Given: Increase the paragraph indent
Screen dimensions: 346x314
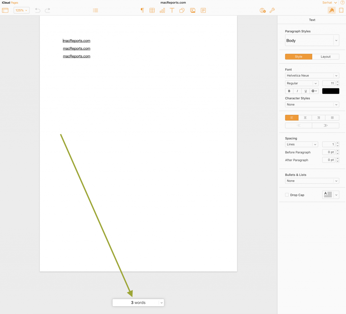Looking at the screenshot, I should [325, 125].
